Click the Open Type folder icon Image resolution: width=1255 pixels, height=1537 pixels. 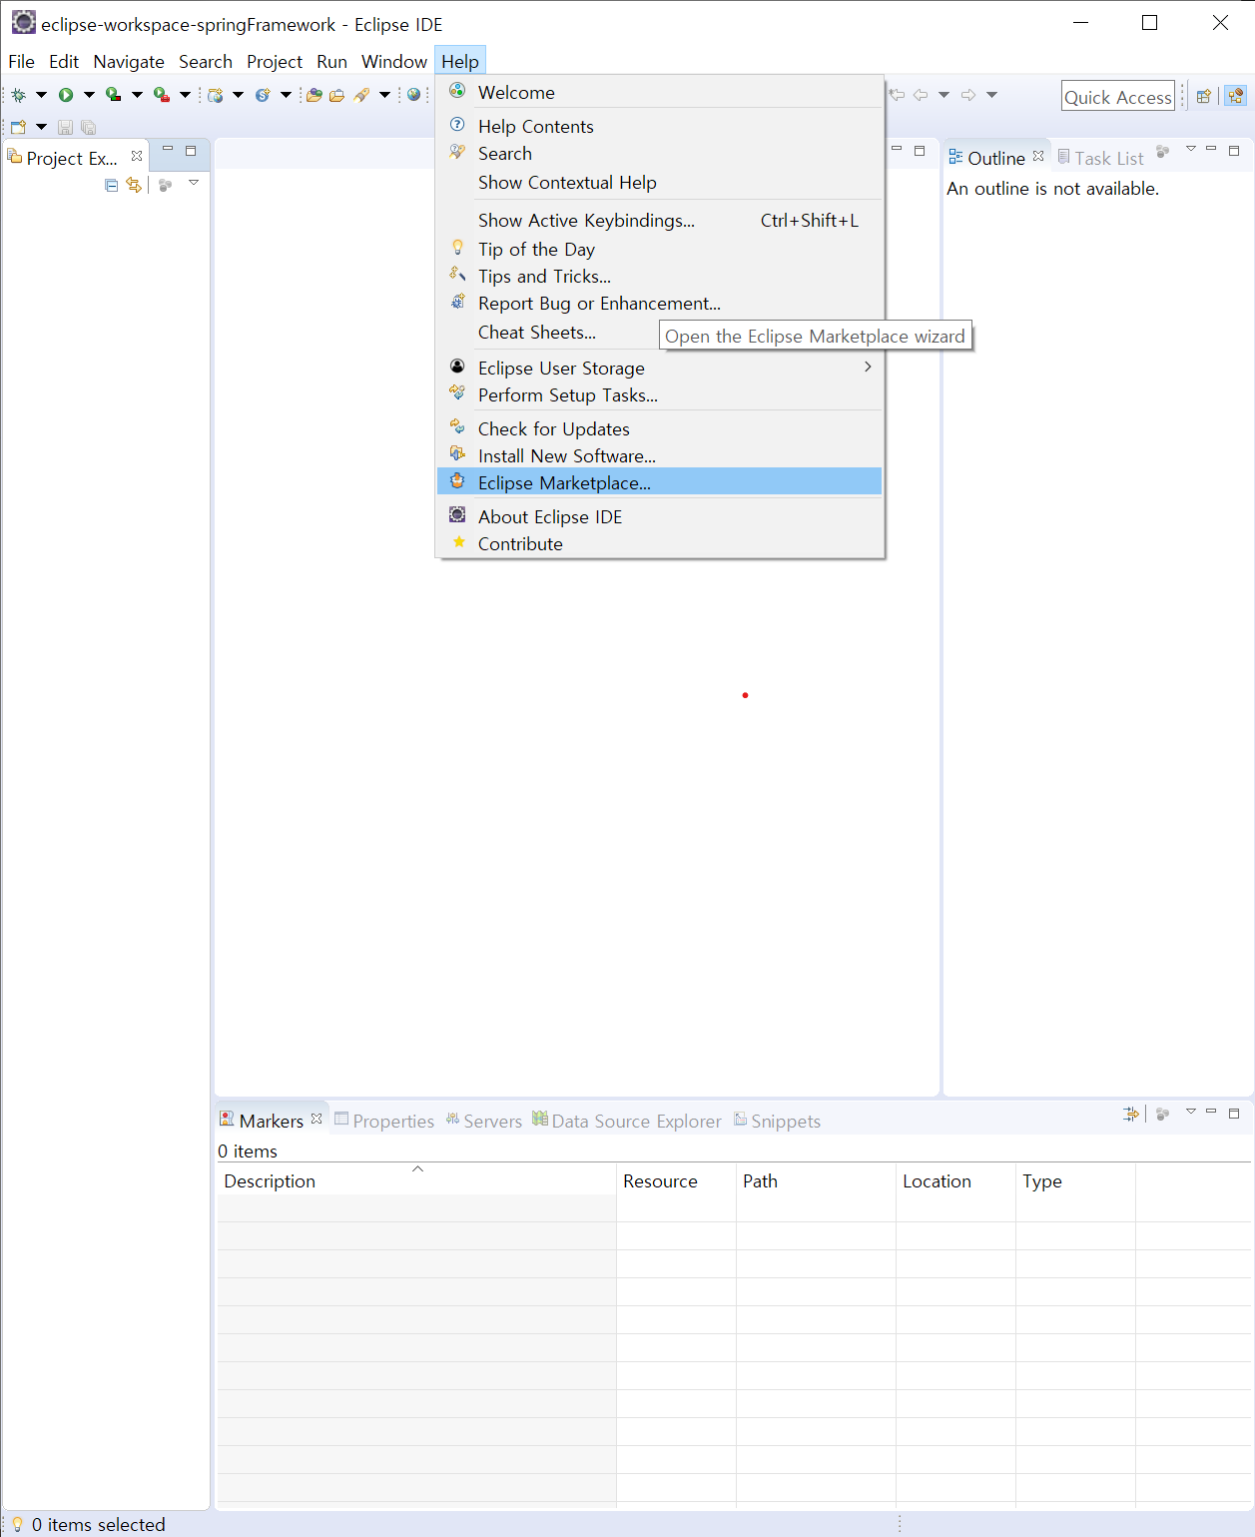tap(314, 95)
